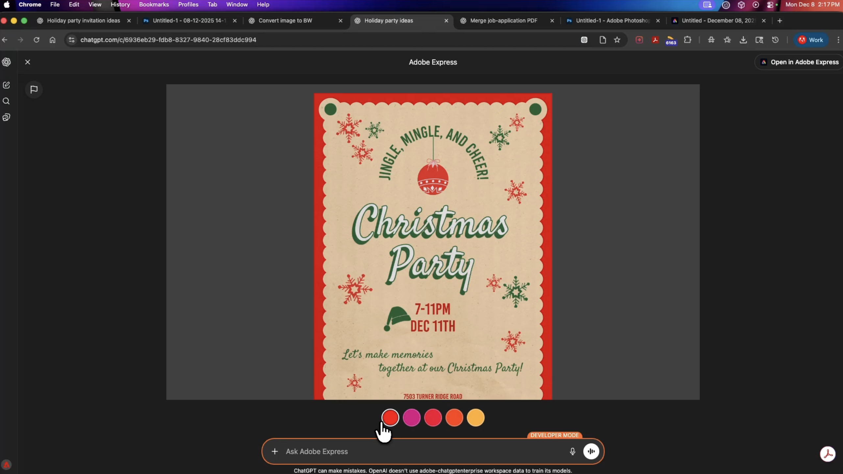The height and width of the screenshot is (474, 843).
Task: Open the image library in the sidebar
Action: point(7,117)
